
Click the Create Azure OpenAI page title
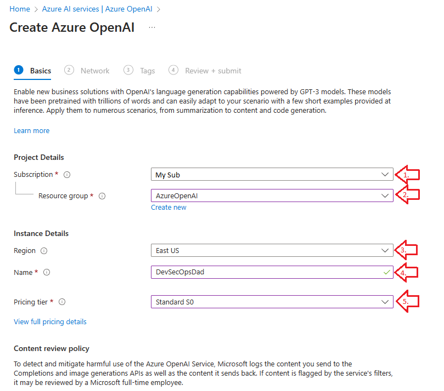pyautogui.click(x=72, y=27)
